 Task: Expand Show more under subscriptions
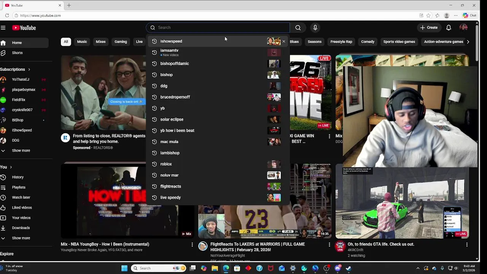(x=21, y=151)
